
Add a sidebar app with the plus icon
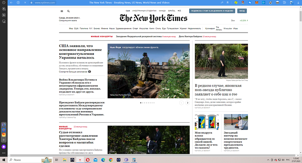[4, 140]
